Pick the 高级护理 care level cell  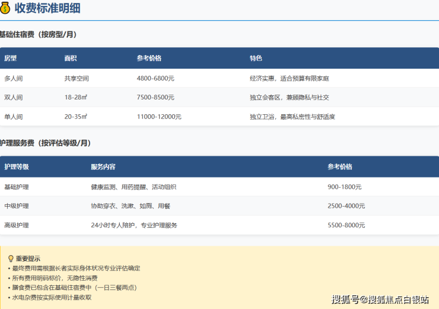pos(17,226)
